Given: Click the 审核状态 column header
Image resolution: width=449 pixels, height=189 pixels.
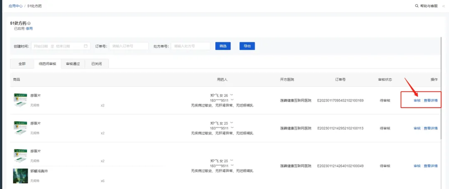Looking at the screenshot, I should pos(385,80).
